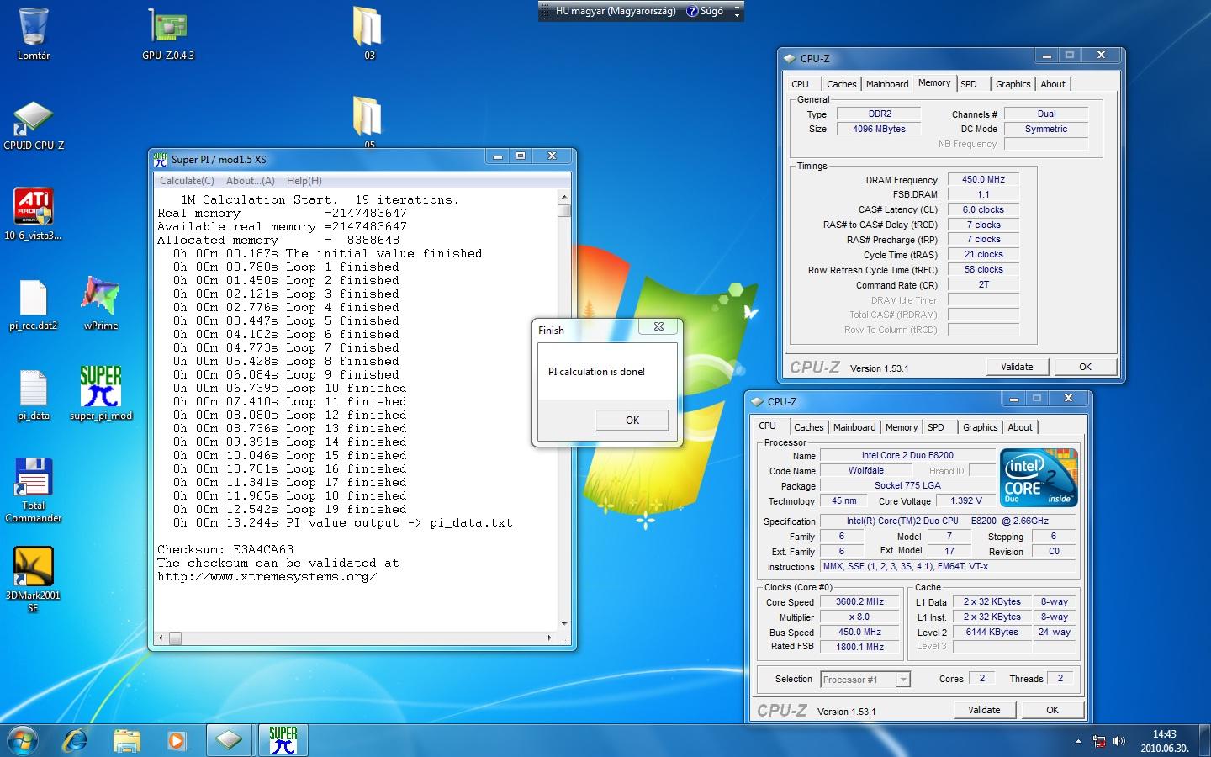This screenshot has height=757, width=1211.
Task: Select the Total Commander shortcut icon
Action: (34, 490)
